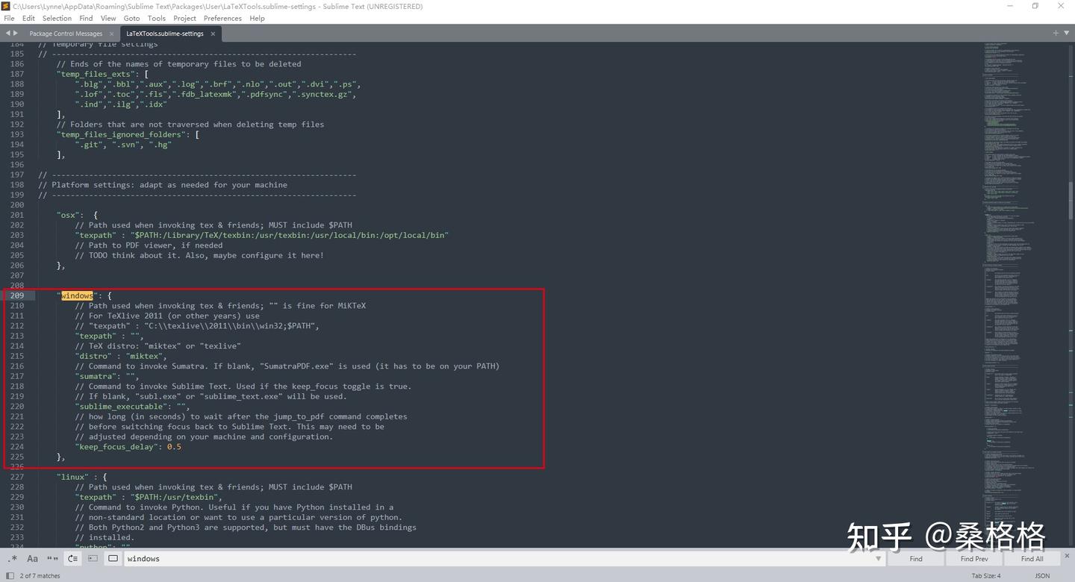
Task: Switch to the Package Control Messages tab
Action: pyautogui.click(x=66, y=33)
